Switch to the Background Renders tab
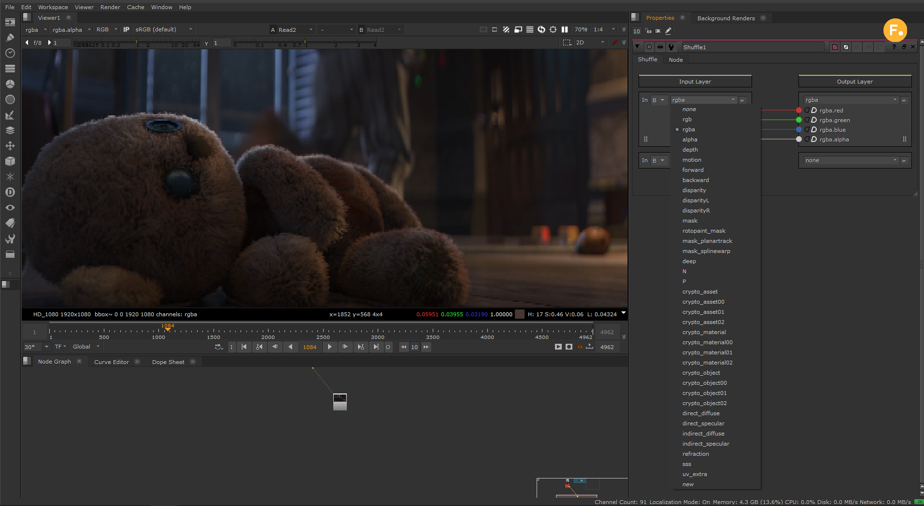Viewport: 924px width, 506px height. point(725,18)
